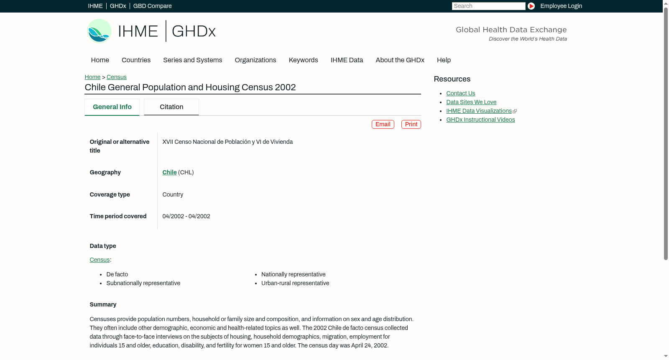This screenshot has height=360, width=669.
Task: Open the Home menu item
Action: (x=100, y=60)
